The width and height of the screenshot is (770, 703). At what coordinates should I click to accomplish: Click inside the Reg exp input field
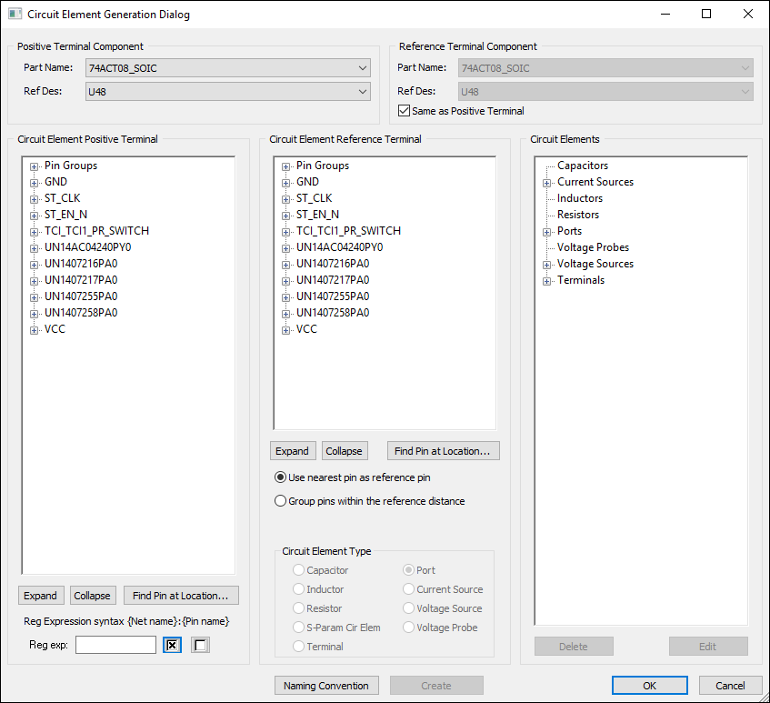pos(115,645)
